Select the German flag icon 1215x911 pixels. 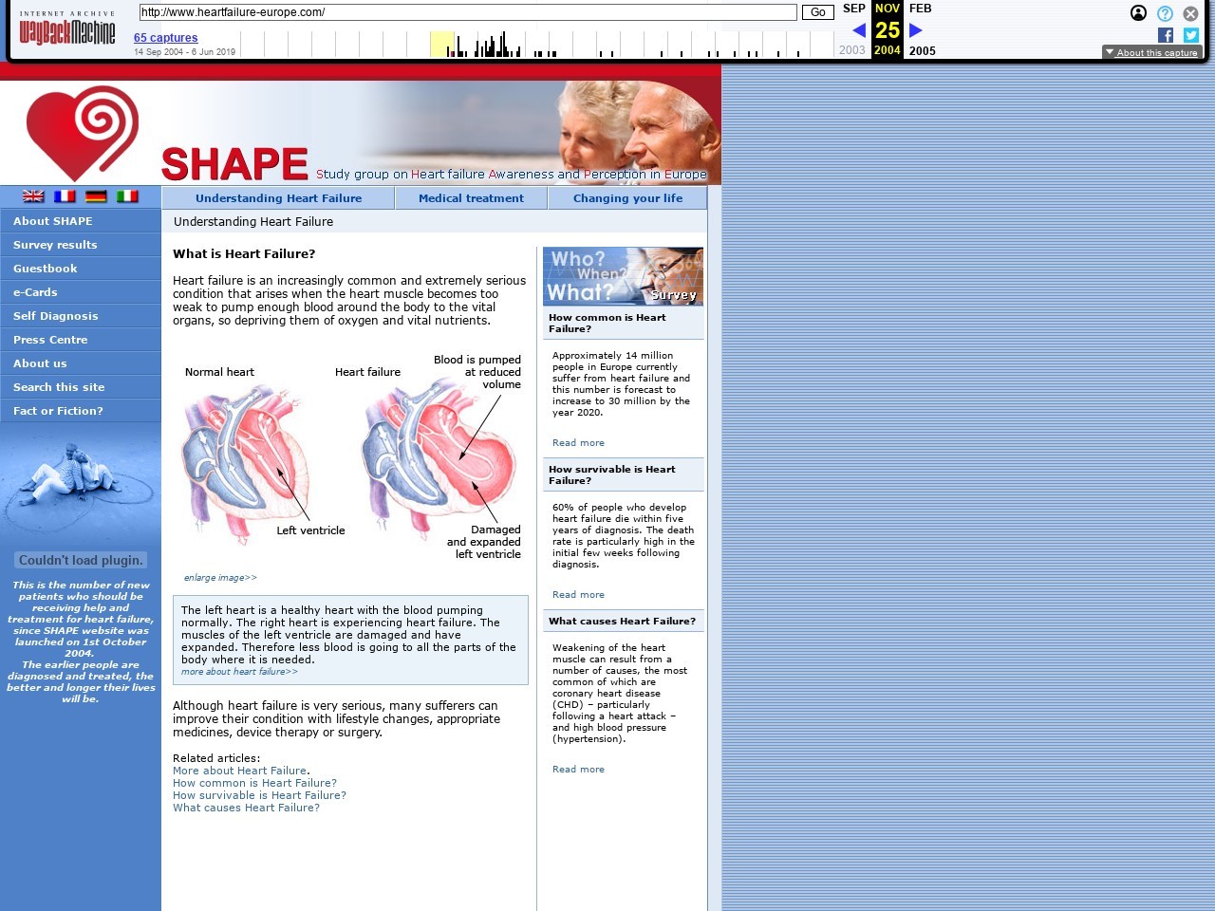[96, 196]
